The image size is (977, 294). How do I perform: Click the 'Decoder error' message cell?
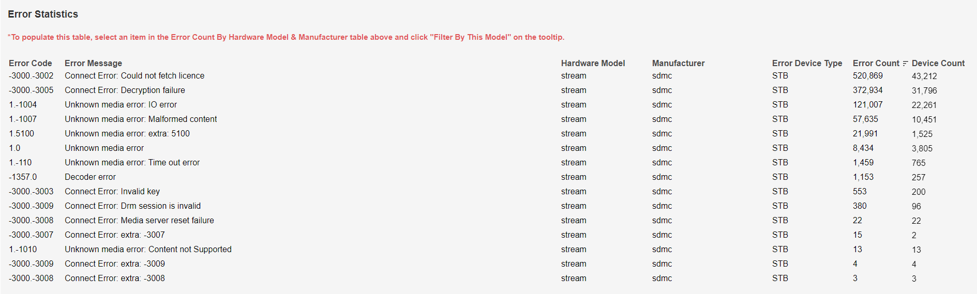pos(90,177)
